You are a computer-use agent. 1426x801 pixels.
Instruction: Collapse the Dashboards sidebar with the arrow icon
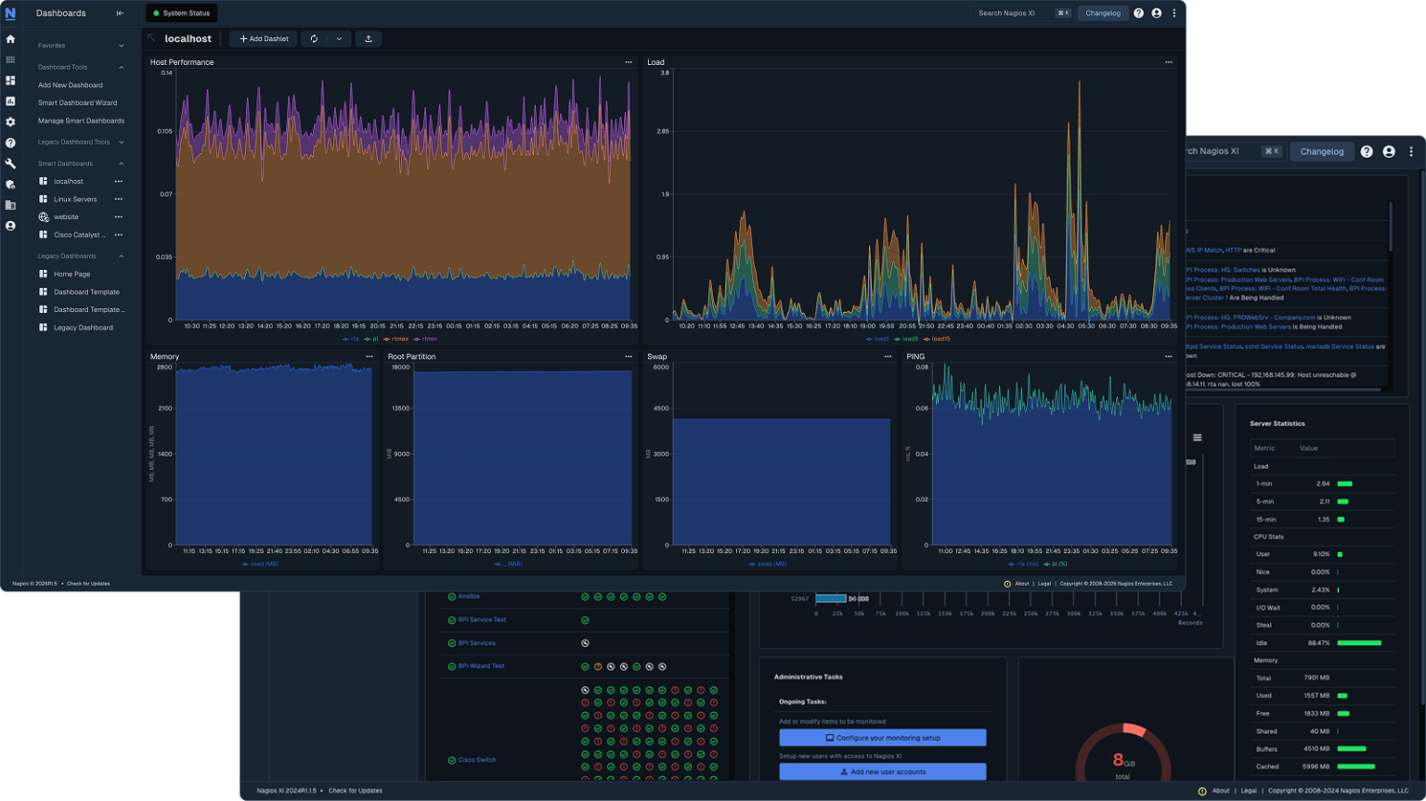[120, 13]
